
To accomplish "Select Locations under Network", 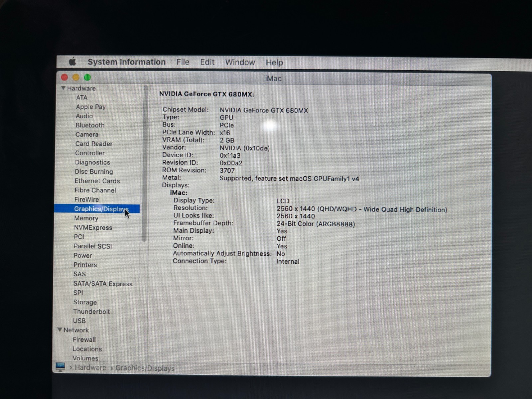I will coord(87,349).
